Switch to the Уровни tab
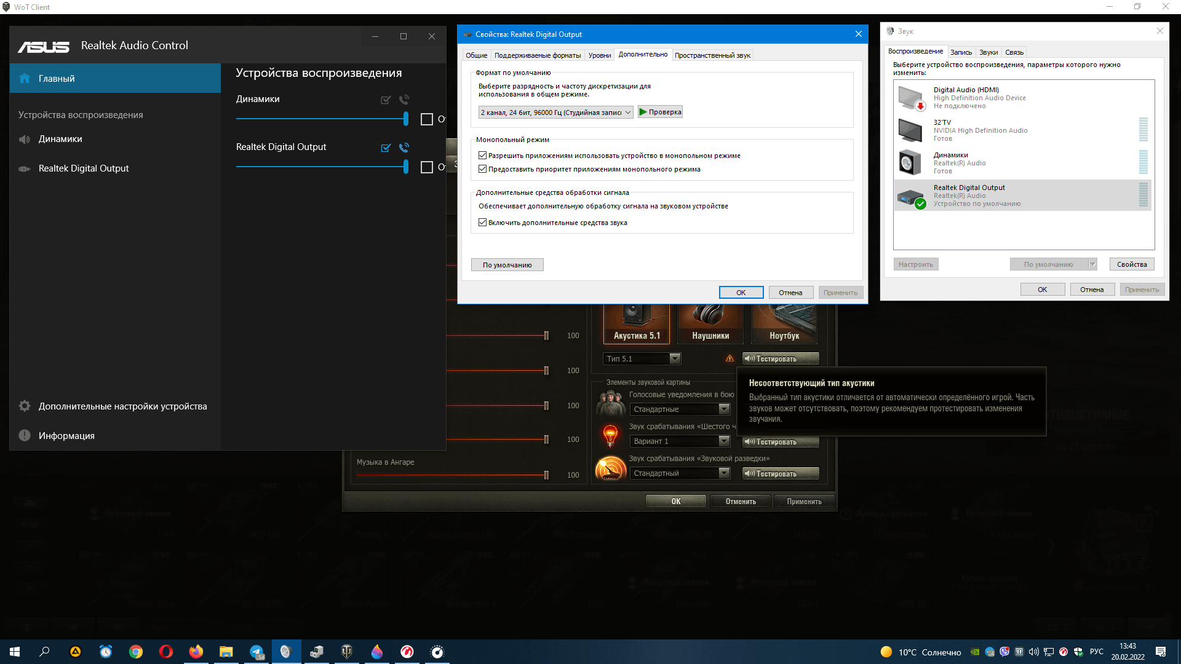Image resolution: width=1181 pixels, height=664 pixels. coord(599,55)
